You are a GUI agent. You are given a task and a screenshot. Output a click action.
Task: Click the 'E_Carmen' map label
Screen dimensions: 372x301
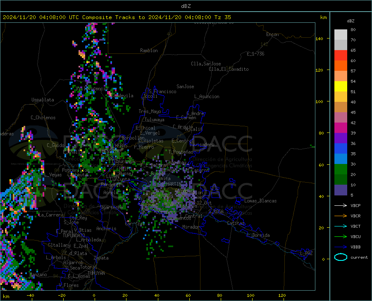tap(186, 117)
